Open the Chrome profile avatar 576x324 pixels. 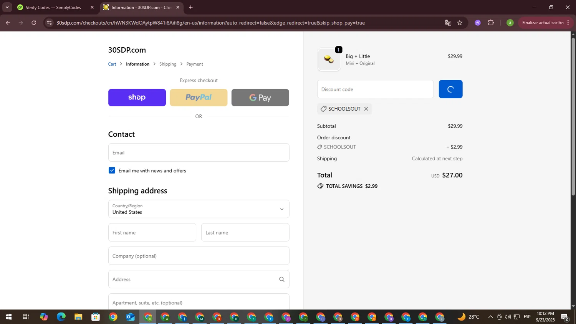[510, 23]
